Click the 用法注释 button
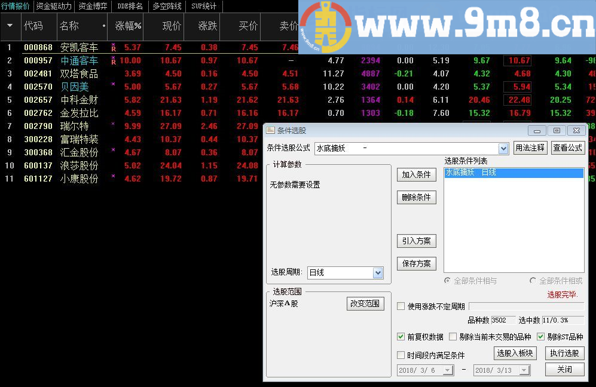 [530, 148]
